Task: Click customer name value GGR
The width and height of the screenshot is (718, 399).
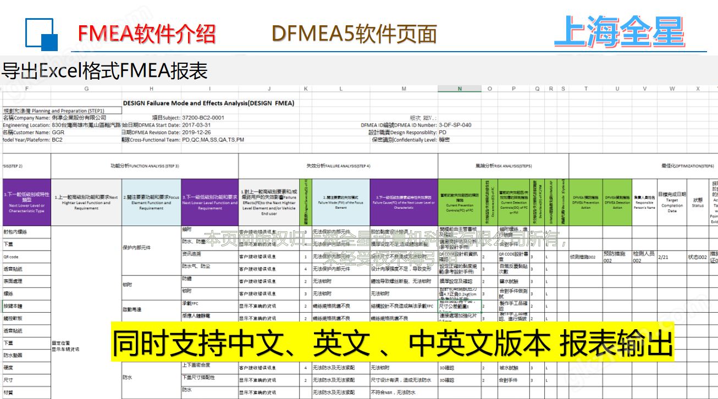Action: tap(58, 132)
